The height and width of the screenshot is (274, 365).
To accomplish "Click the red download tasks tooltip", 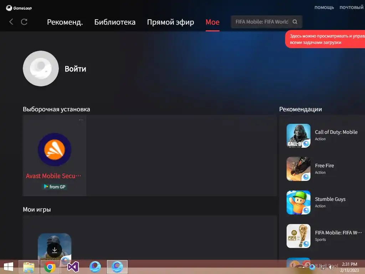I will 325,39.
